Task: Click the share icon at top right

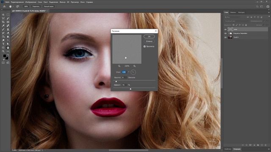Action: [x=268, y=6]
